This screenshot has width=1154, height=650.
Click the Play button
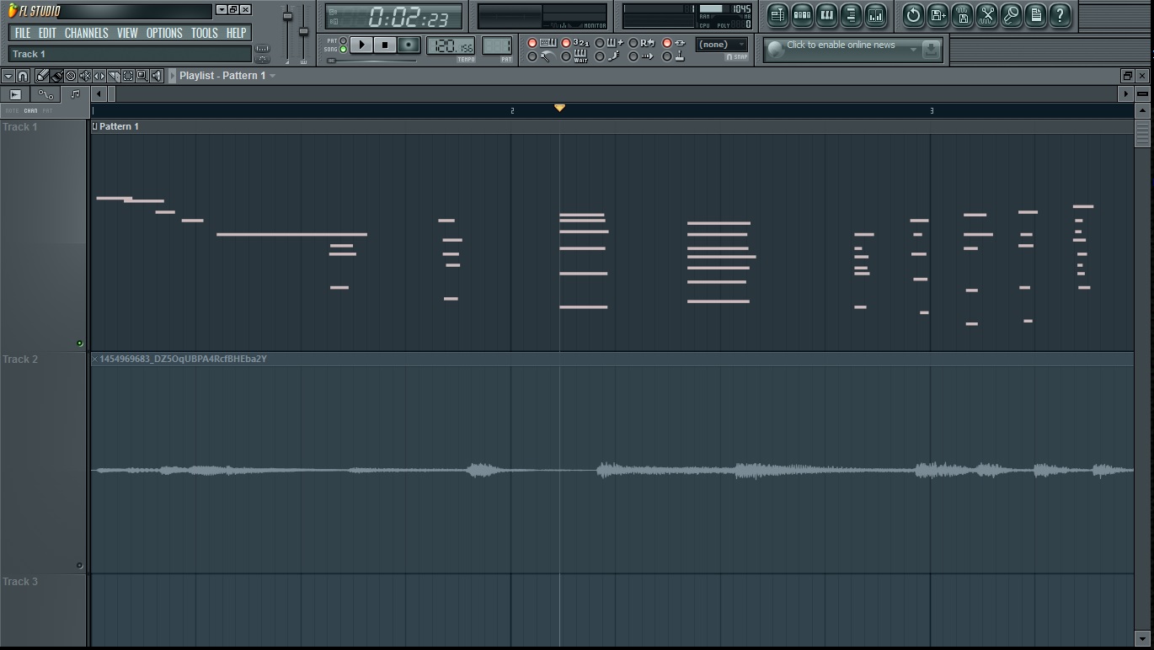coord(361,45)
